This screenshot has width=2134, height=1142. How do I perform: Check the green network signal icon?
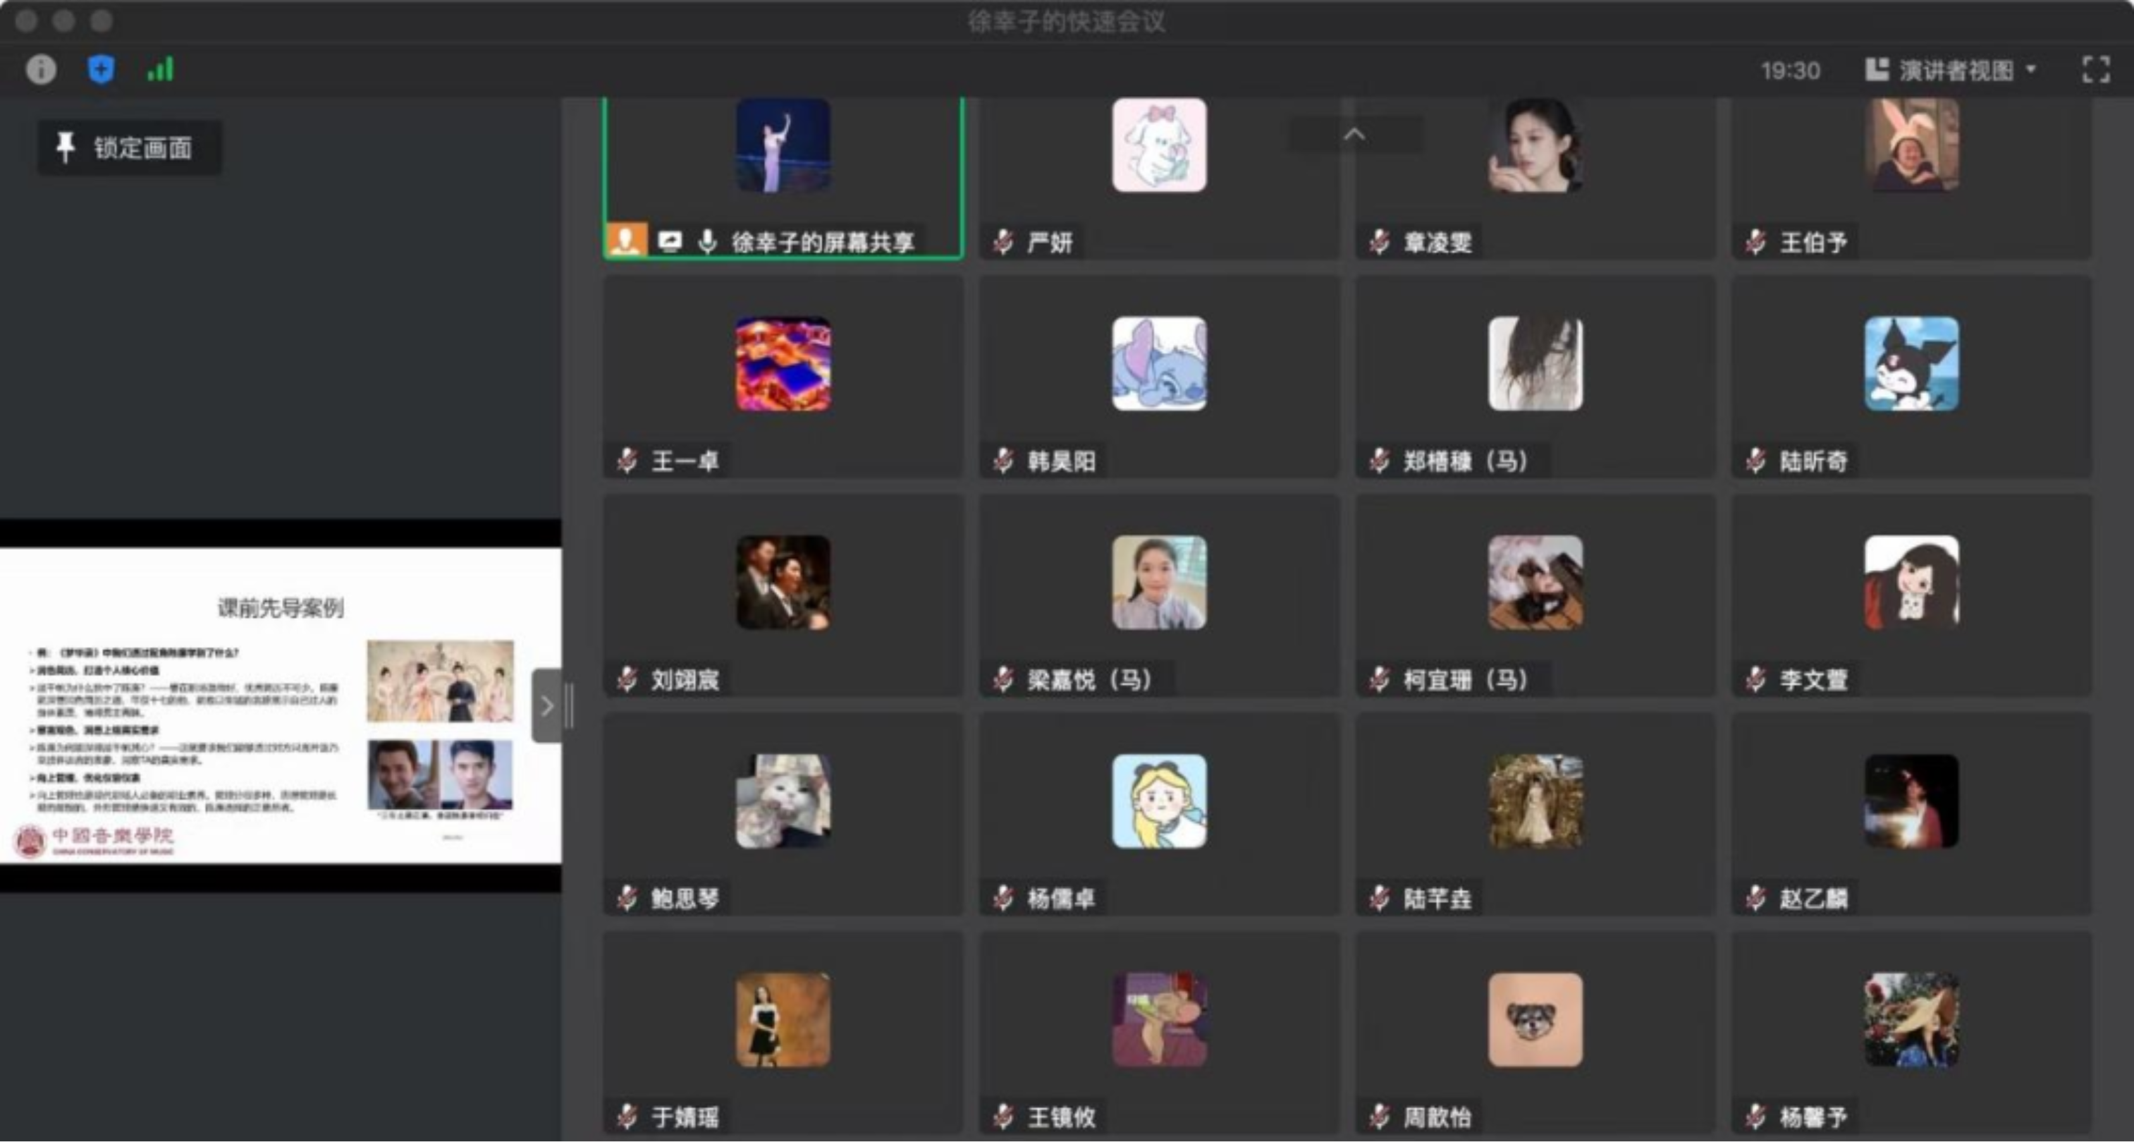click(160, 70)
